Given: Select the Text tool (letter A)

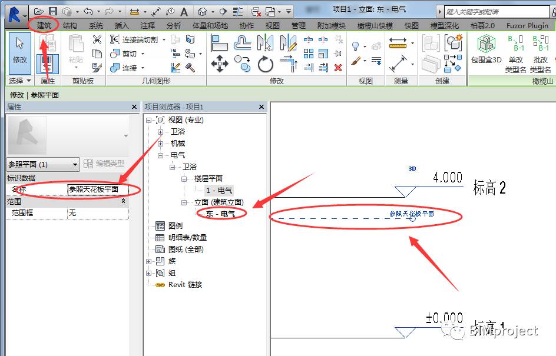Looking at the screenshot, I should [184, 12].
